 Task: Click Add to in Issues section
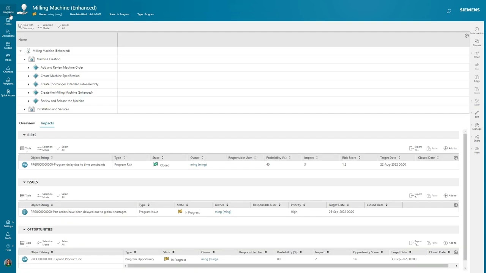click(x=450, y=196)
